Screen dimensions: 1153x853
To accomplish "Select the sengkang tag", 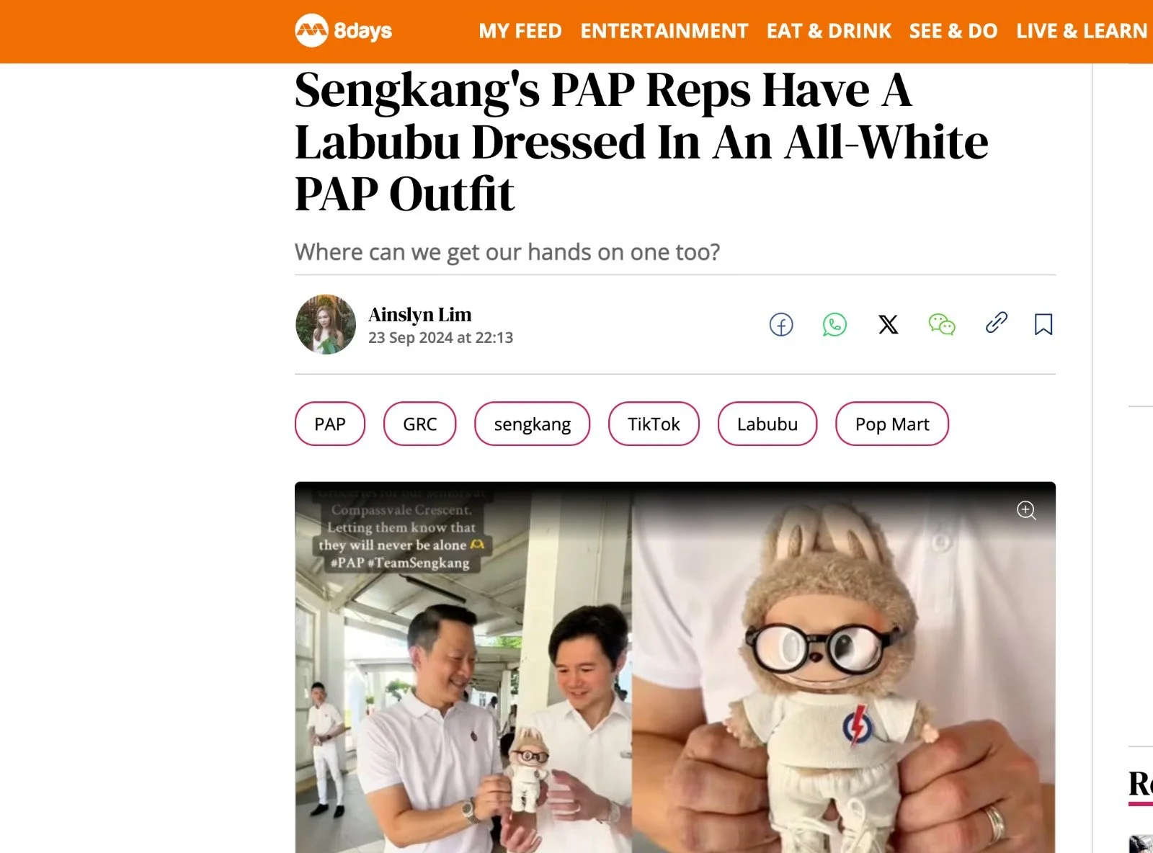I will tap(532, 424).
